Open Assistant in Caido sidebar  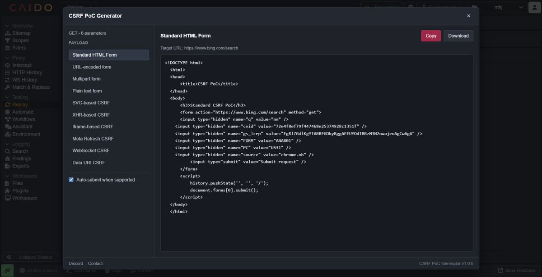23,127
